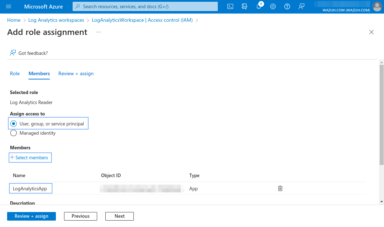
Task: Open the notifications bell
Action: point(259,7)
